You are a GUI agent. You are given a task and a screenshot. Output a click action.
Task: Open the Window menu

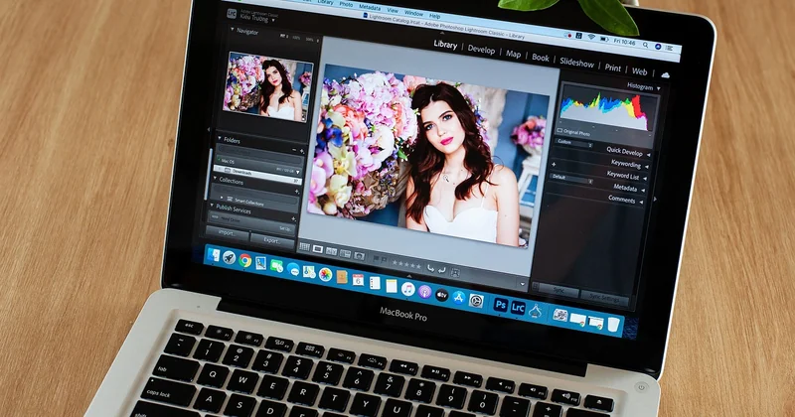click(413, 13)
